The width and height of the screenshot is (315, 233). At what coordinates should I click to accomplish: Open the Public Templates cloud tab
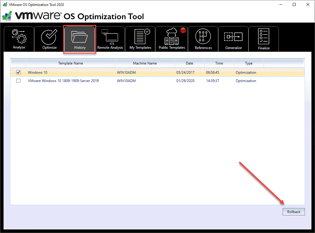pos(172,39)
